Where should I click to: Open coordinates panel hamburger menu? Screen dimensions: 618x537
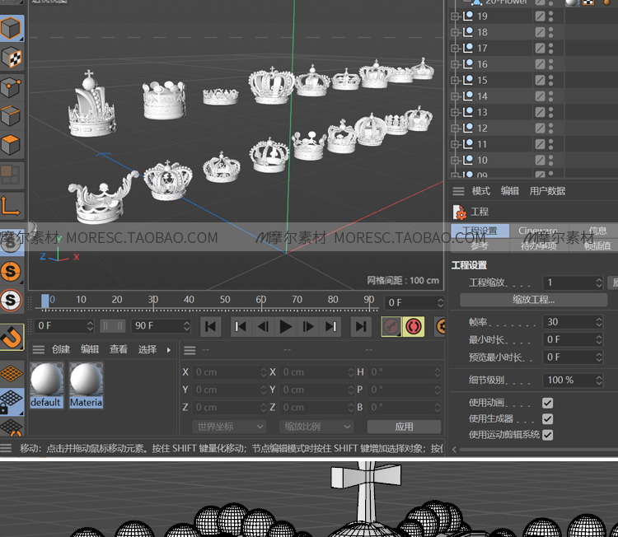(190, 350)
